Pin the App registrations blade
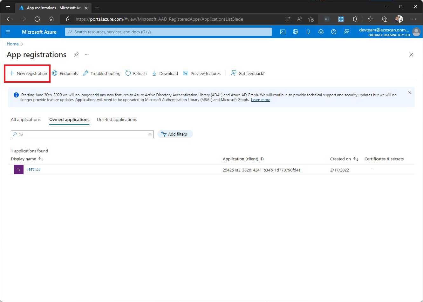 (77, 55)
